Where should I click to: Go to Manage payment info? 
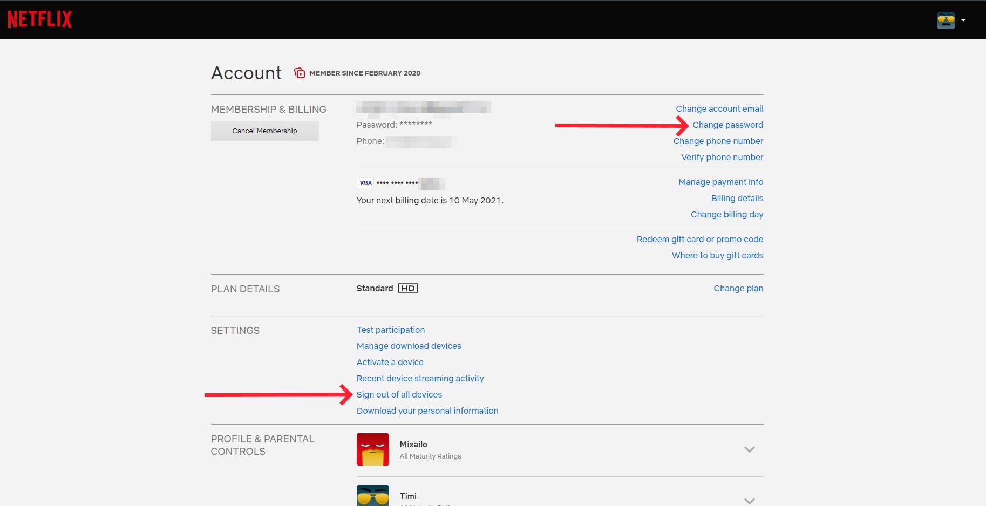pos(720,182)
